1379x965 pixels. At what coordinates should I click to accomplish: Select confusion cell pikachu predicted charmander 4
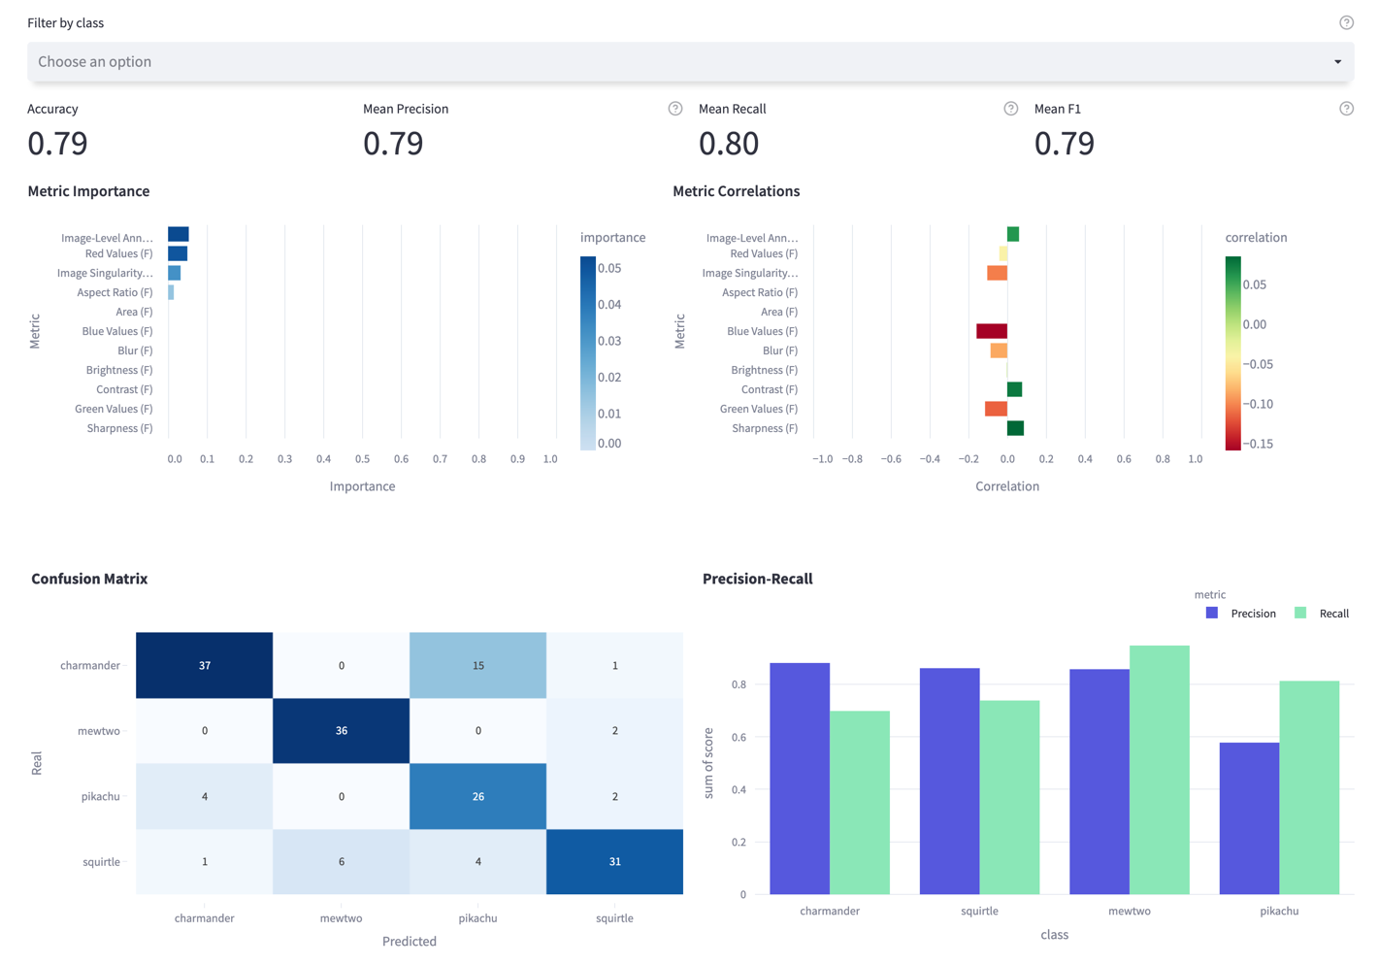coord(204,796)
